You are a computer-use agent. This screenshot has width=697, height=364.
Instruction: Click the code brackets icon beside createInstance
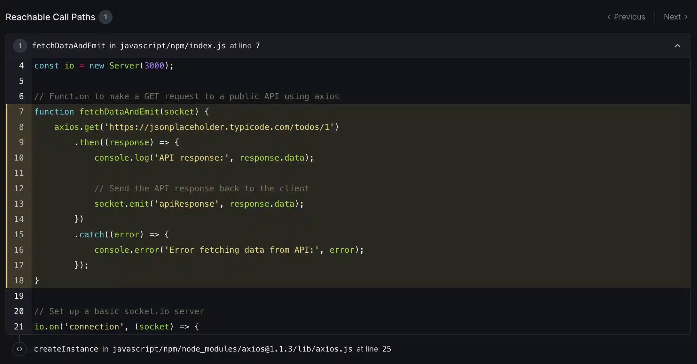tap(20, 349)
